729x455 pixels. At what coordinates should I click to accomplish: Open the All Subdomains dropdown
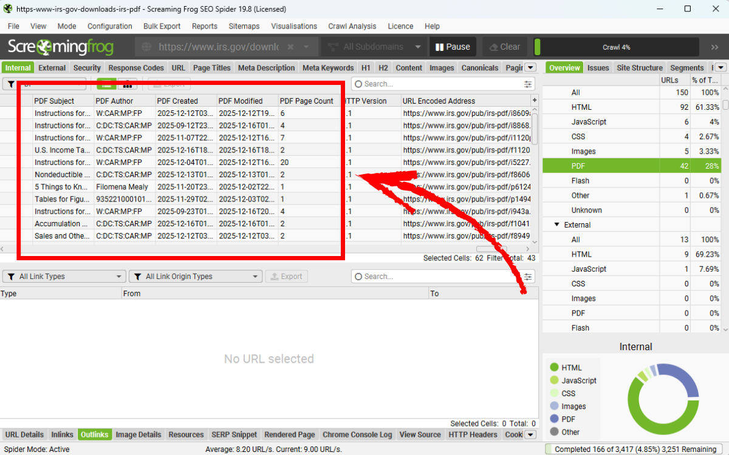[373, 47]
